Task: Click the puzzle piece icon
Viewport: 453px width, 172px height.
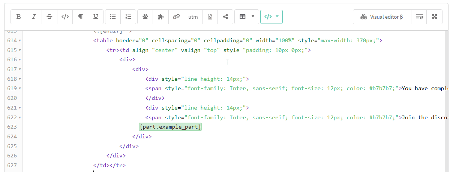Action: coord(161,17)
